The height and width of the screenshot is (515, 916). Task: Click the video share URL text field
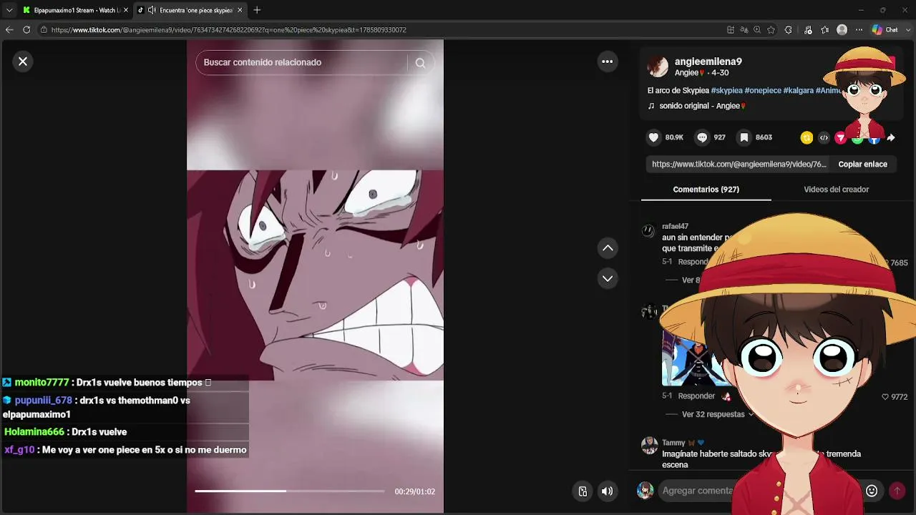(x=739, y=164)
